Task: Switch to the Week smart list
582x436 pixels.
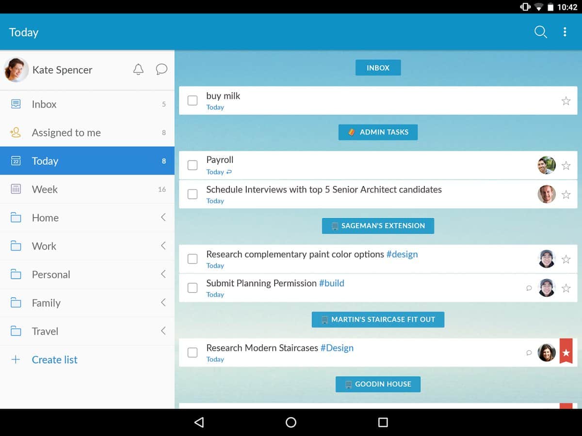Action: (x=45, y=189)
